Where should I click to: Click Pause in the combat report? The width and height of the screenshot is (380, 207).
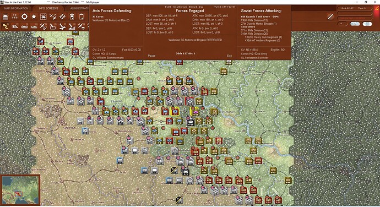pos(151,56)
